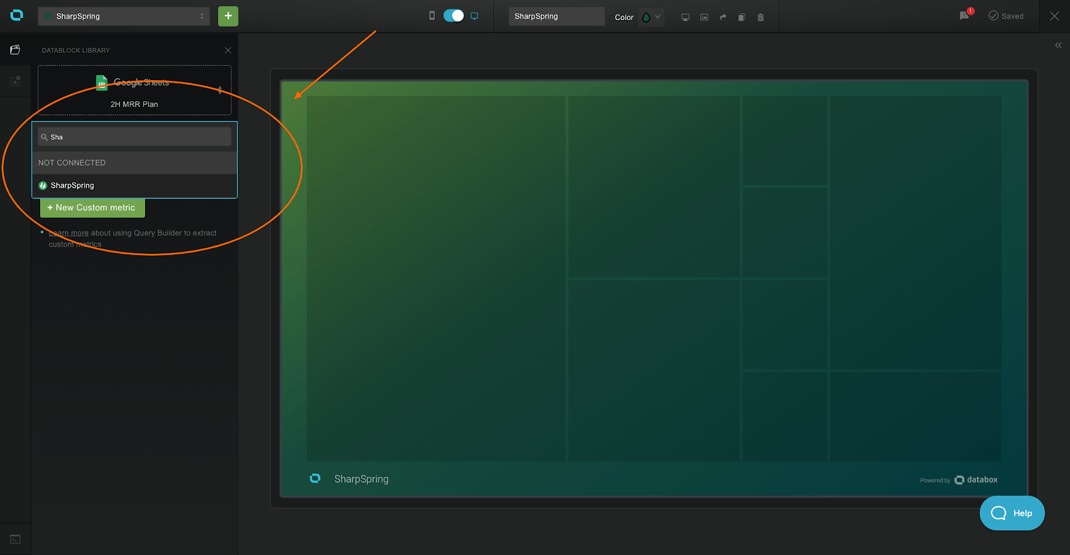This screenshot has height=555, width=1070.
Task: Click the share arrow icon
Action: [723, 17]
